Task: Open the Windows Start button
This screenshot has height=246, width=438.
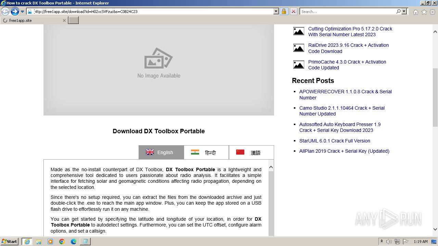Action: pyautogui.click(x=10, y=241)
